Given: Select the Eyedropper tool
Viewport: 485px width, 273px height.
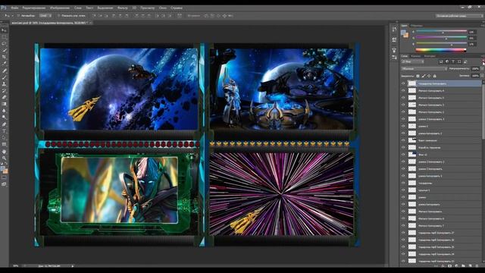Looking at the screenshot, I should 4,64.
